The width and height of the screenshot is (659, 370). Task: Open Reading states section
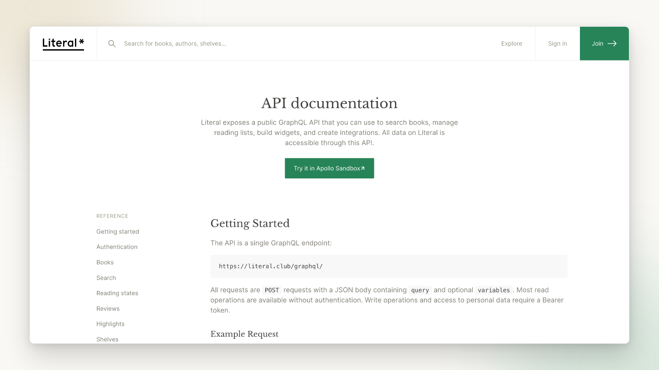click(117, 293)
